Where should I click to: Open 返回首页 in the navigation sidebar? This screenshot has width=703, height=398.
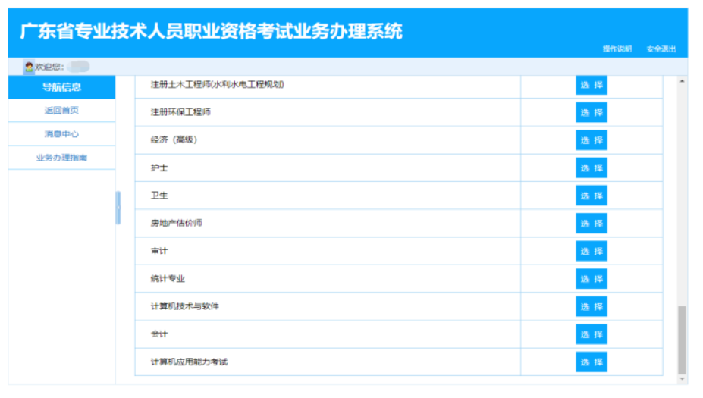click(x=61, y=111)
